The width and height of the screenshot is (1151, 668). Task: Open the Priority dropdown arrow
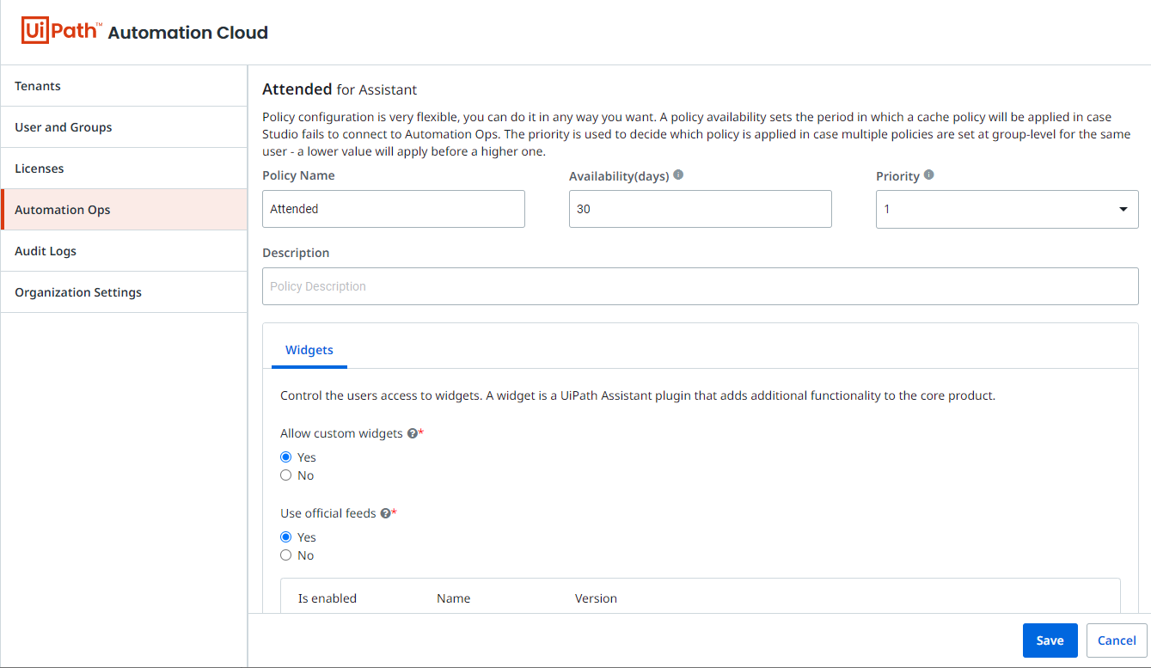(x=1123, y=209)
